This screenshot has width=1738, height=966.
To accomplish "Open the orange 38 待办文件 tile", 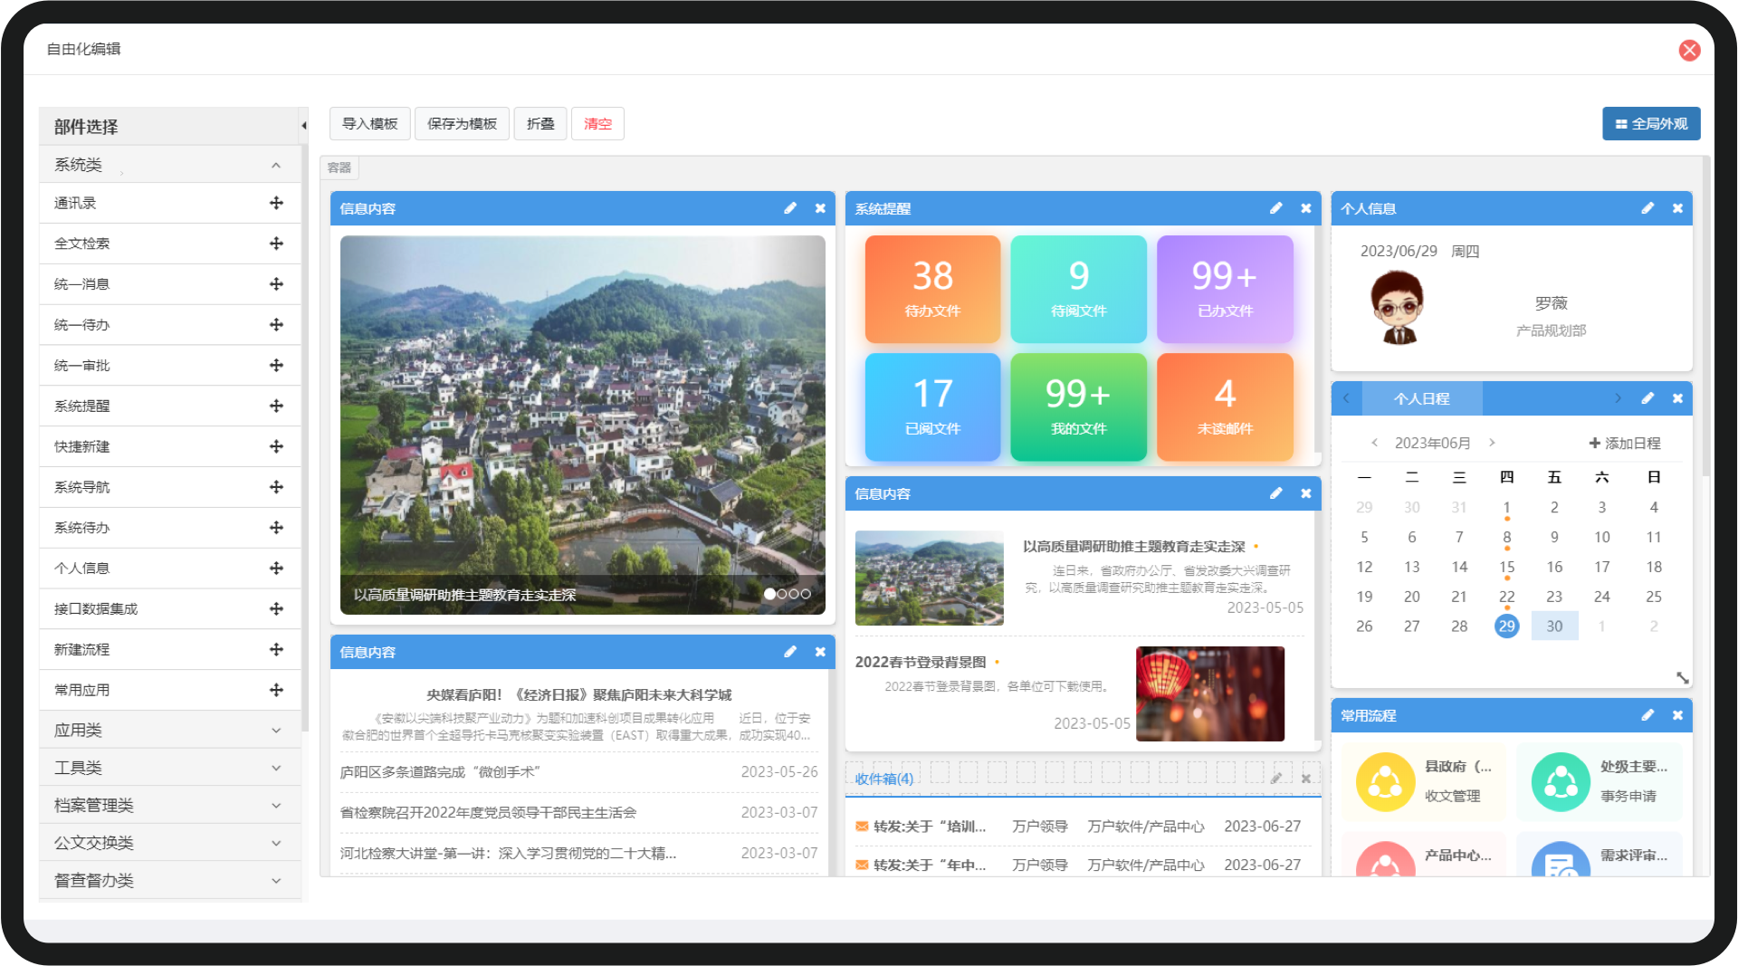I will (x=932, y=290).
